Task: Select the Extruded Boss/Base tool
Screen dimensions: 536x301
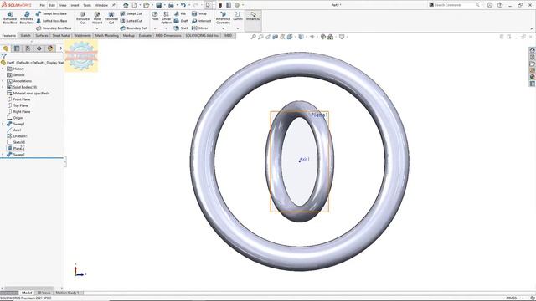Action: coord(10,18)
